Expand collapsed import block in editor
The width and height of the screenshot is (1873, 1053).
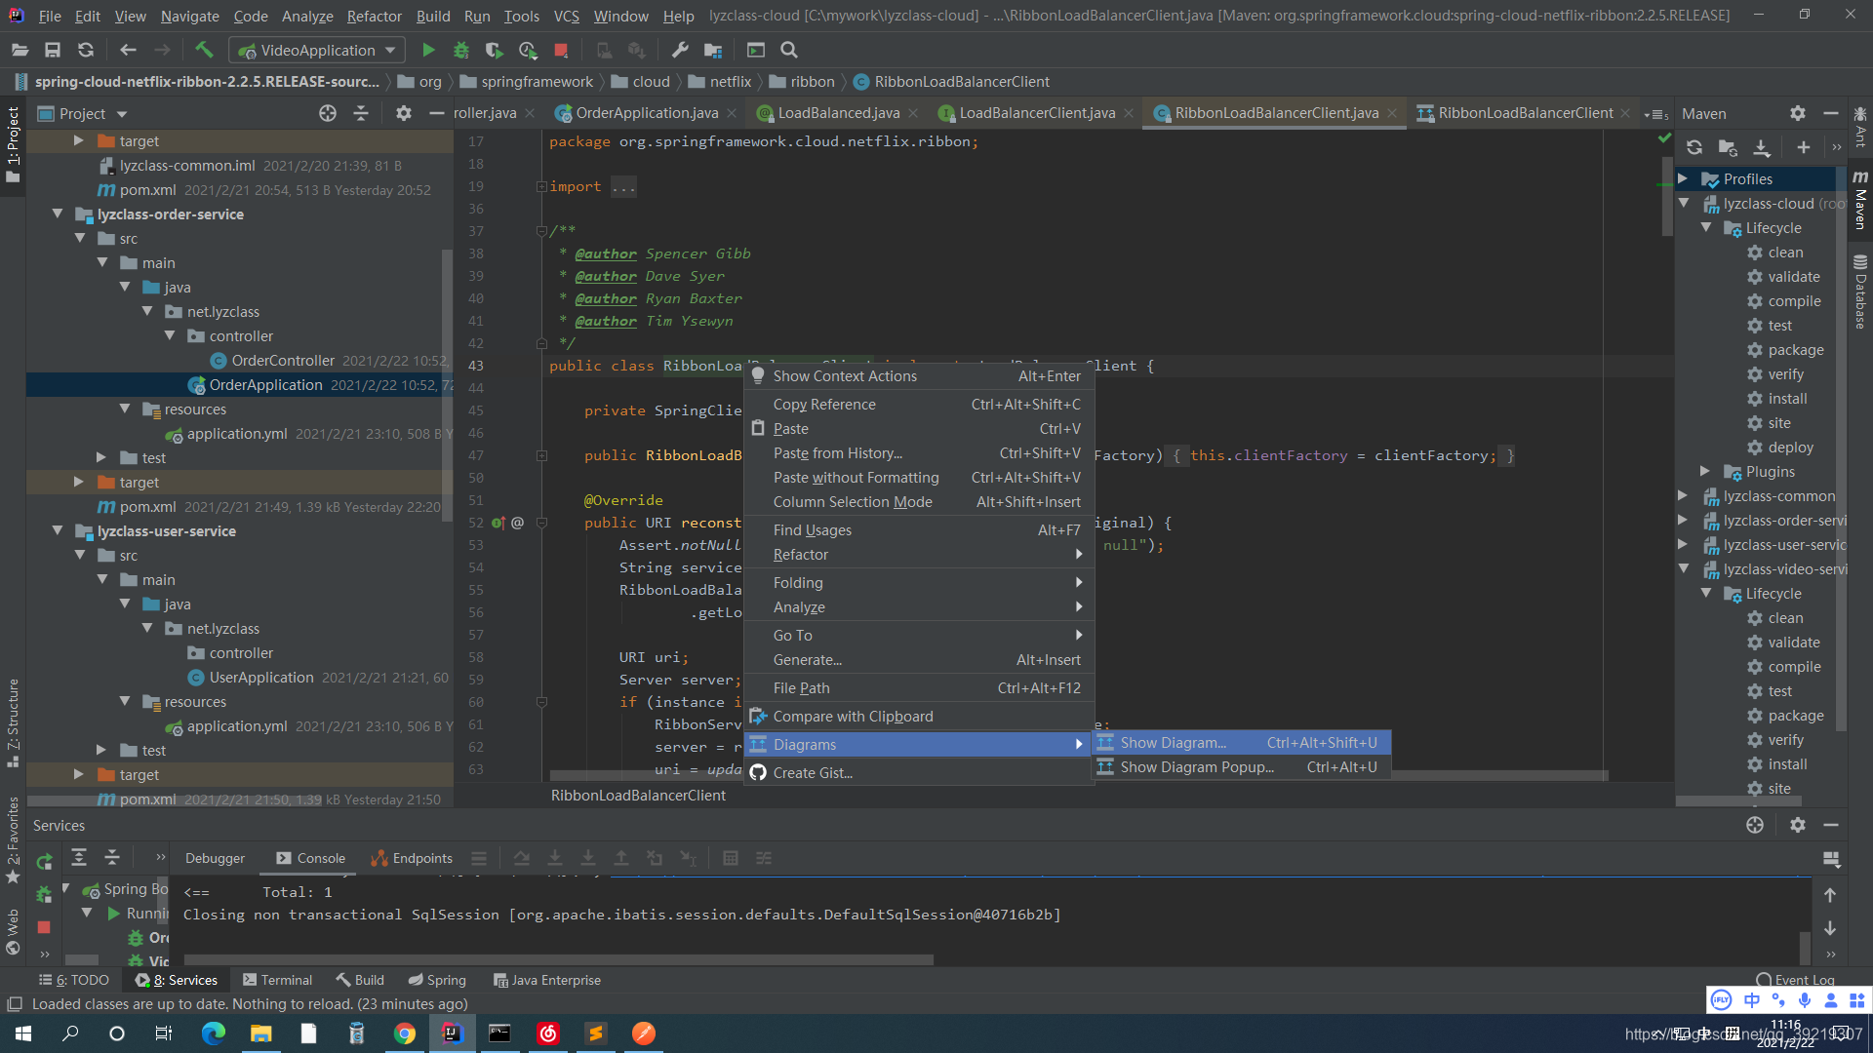point(540,186)
